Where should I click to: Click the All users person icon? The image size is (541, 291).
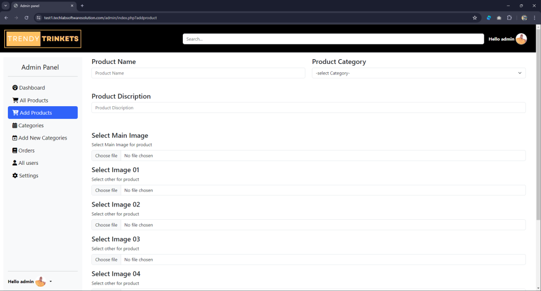14,163
